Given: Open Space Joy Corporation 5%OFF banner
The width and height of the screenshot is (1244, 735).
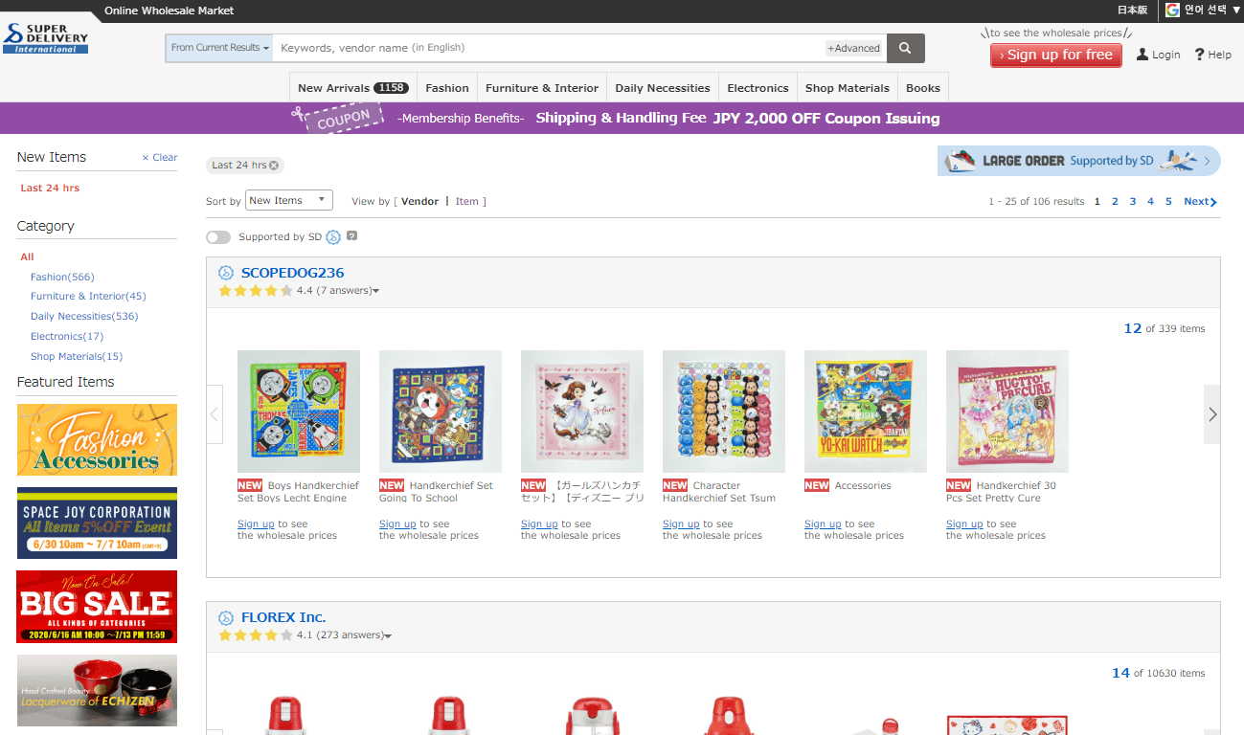Looking at the screenshot, I should coord(97,523).
